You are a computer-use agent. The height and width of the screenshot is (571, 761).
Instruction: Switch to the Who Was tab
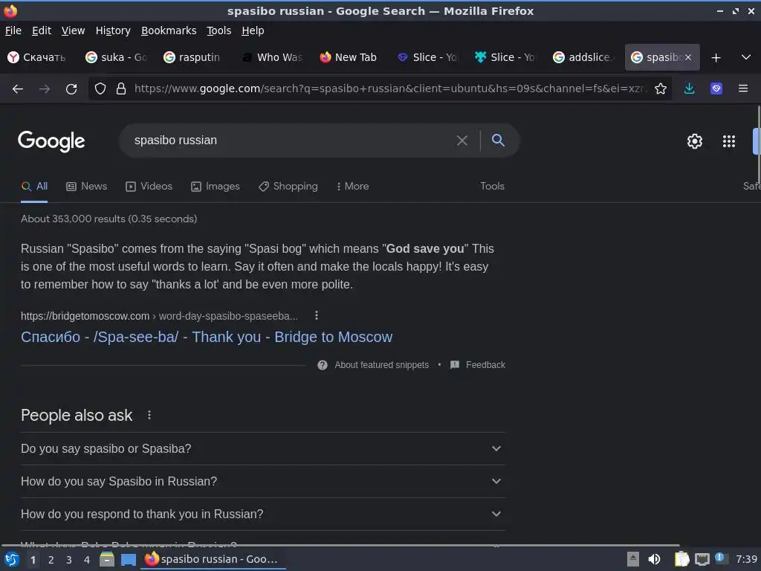[272, 57]
